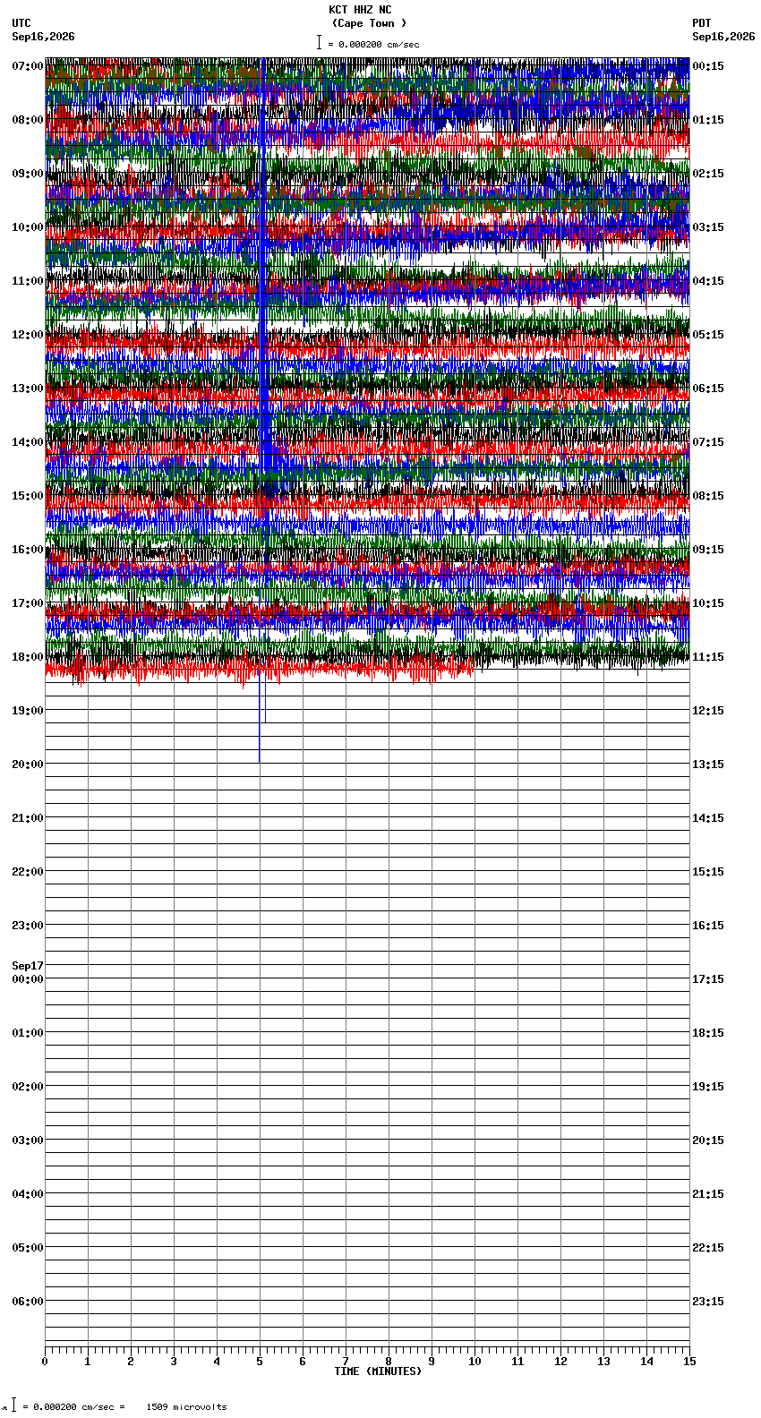Click the PDT timezone label
The height and width of the screenshot is (1418, 761).
[701, 23]
